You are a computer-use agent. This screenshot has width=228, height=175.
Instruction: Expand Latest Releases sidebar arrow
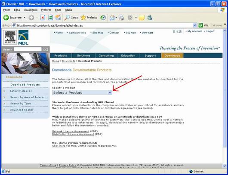click(x=4, y=91)
